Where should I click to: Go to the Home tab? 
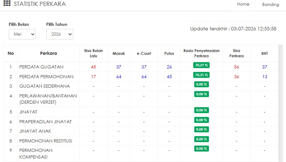click(x=243, y=4)
